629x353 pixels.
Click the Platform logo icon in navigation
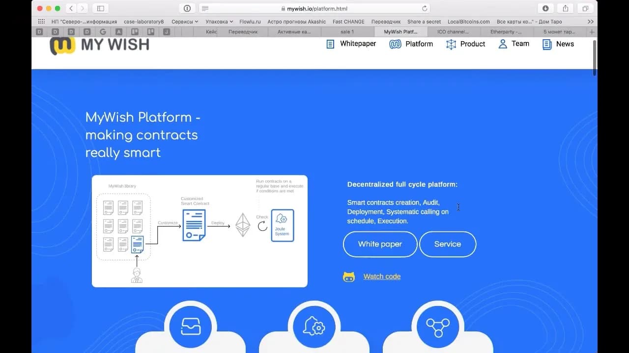click(395, 44)
